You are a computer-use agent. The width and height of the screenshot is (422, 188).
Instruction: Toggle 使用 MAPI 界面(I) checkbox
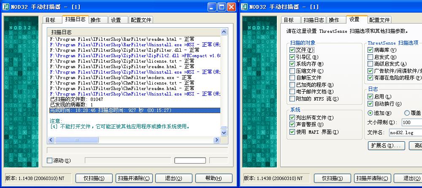292,132
